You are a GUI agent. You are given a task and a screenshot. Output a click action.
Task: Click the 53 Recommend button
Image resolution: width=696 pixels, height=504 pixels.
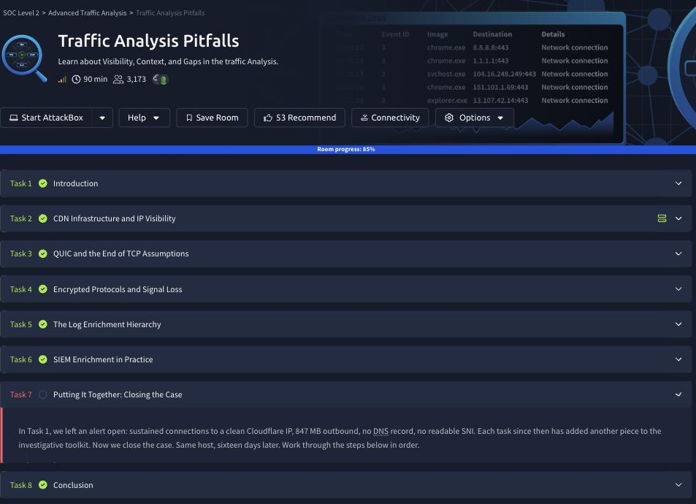coord(299,118)
